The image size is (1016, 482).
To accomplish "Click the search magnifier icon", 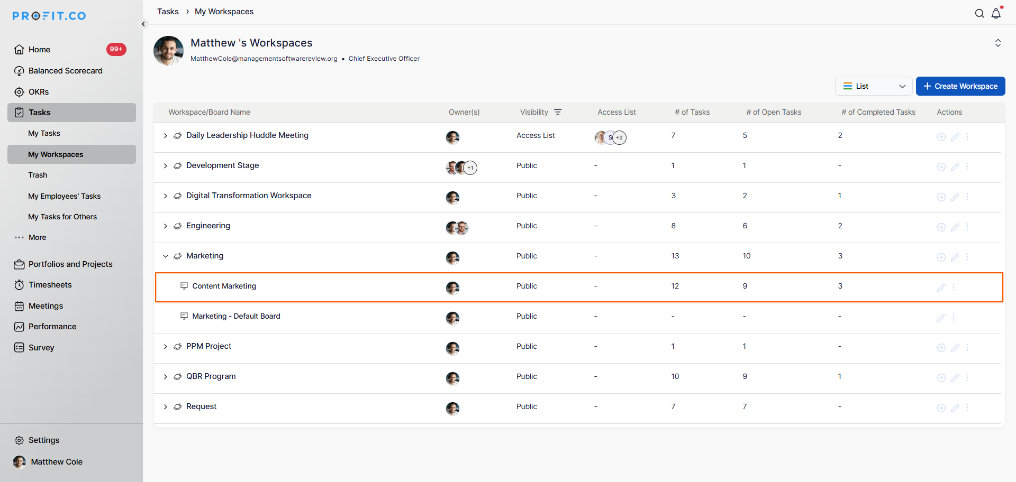I will pos(979,14).
